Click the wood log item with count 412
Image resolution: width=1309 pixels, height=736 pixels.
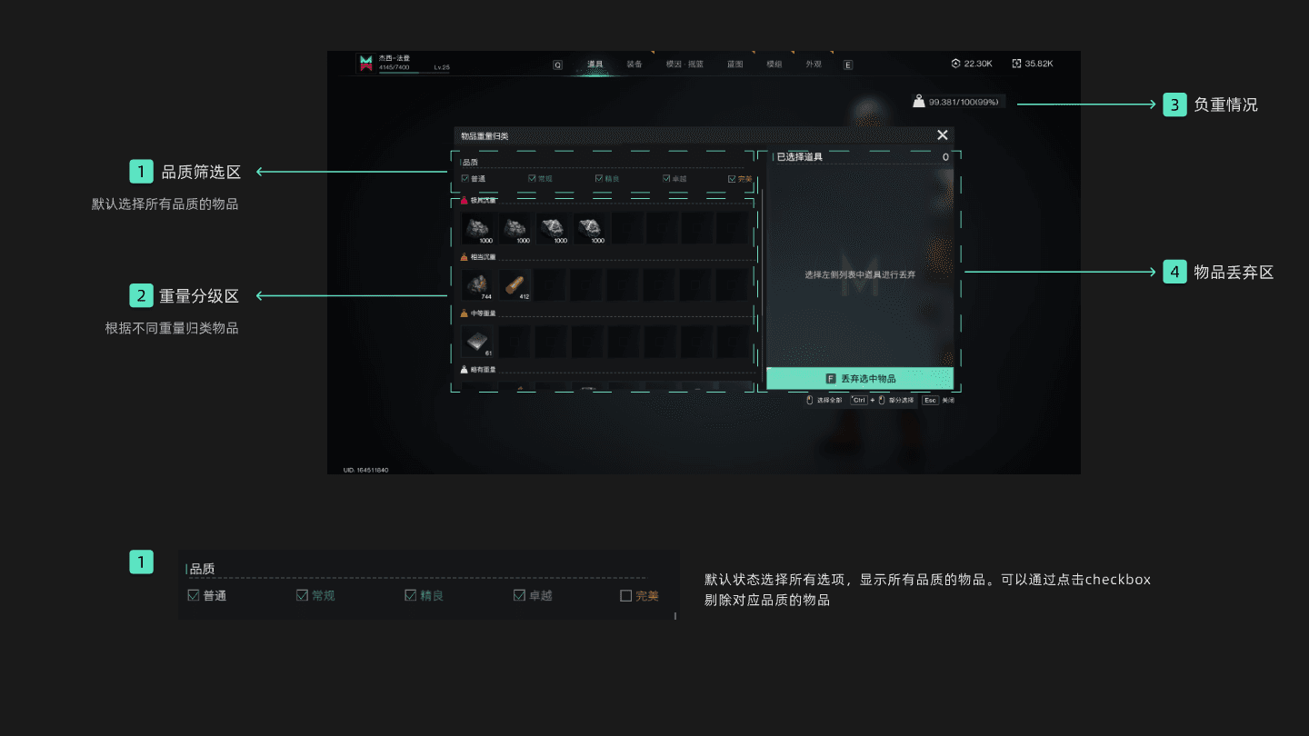(515, 284)
